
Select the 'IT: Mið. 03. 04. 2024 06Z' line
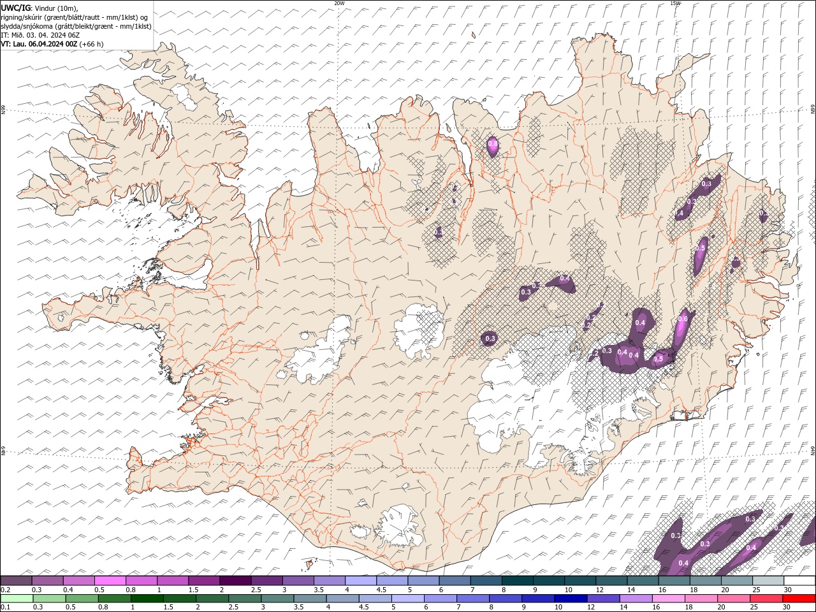pos(41,35)
